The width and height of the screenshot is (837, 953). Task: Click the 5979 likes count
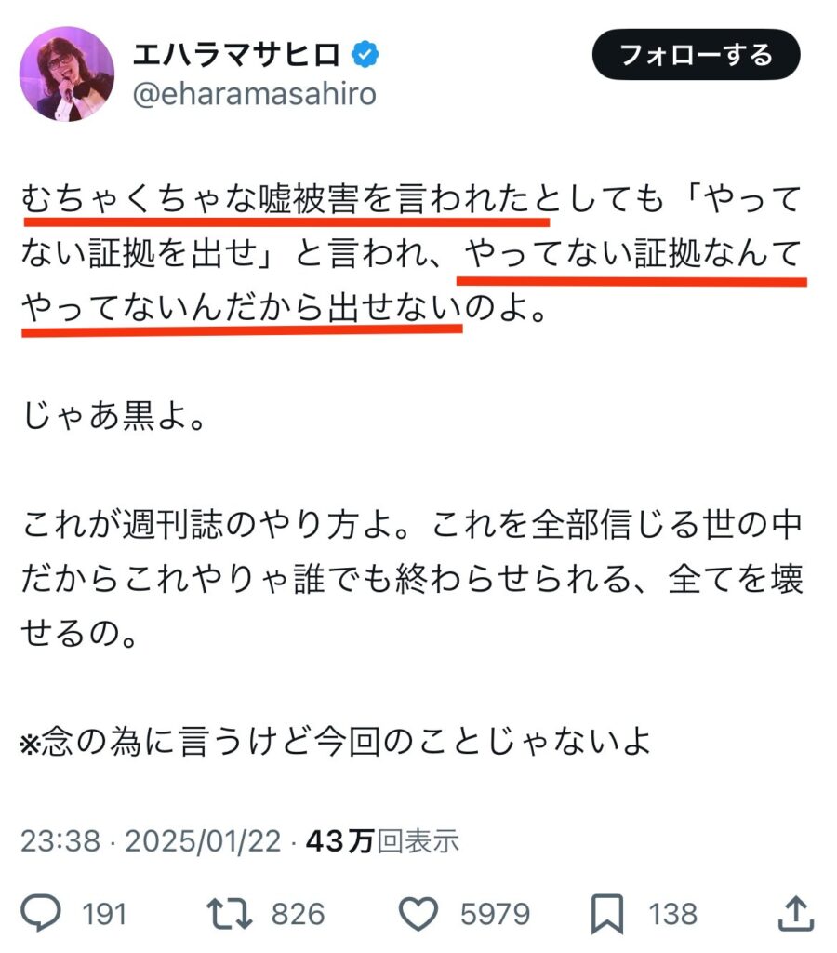pos(495,914)
